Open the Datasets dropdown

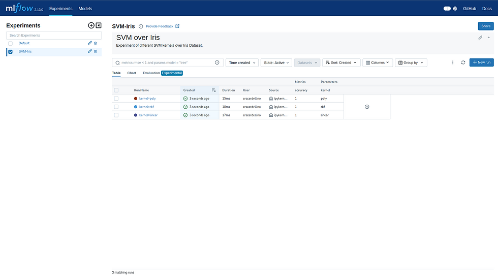[307, 63]
